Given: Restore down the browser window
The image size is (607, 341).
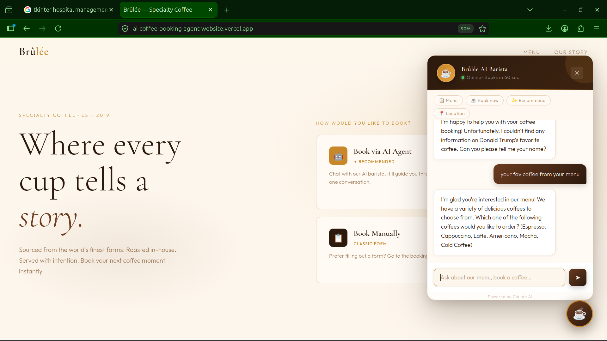Looking at the screenshot, I should point(581,10).
